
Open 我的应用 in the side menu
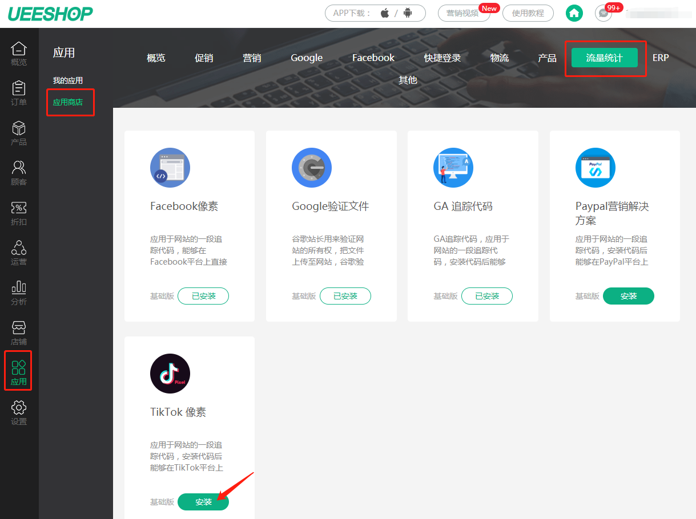pyautogui.click(x=68, y=80)
